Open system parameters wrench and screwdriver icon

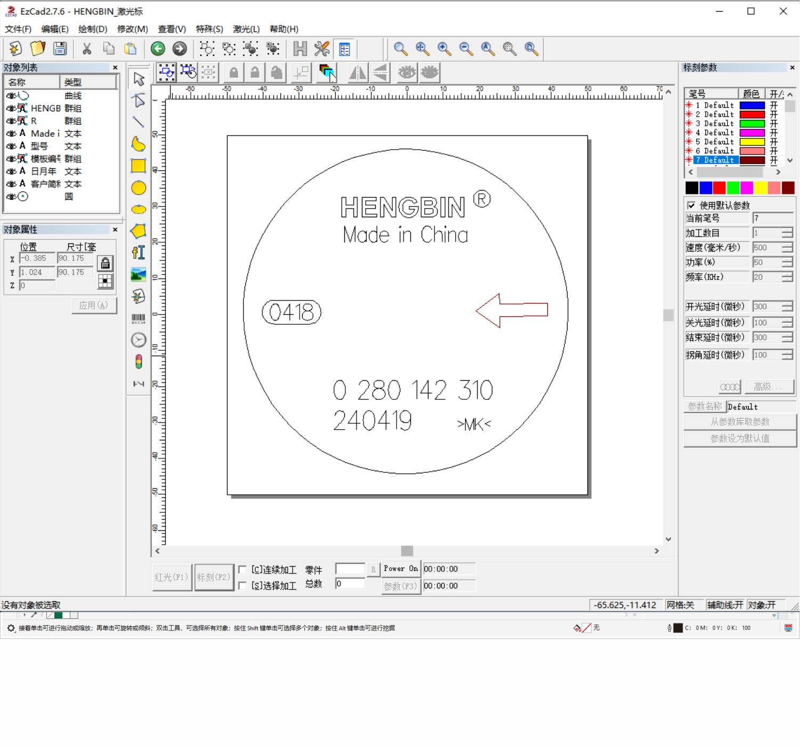[x=322, y=49]
